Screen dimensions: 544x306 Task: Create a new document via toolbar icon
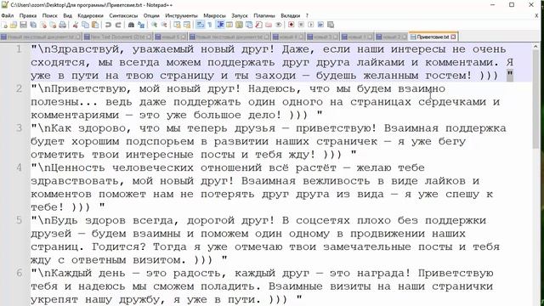tap(4, 25)
